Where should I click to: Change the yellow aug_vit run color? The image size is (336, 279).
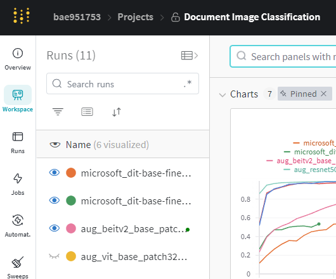(x=71, y=256)
